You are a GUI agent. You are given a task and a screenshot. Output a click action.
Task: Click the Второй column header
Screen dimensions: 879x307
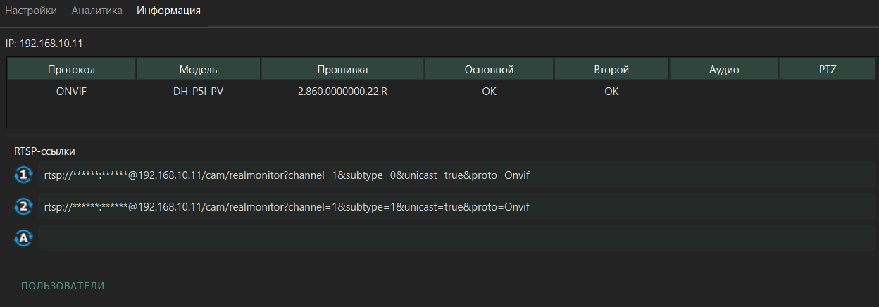pyautogui.click(x=611, y=70)
